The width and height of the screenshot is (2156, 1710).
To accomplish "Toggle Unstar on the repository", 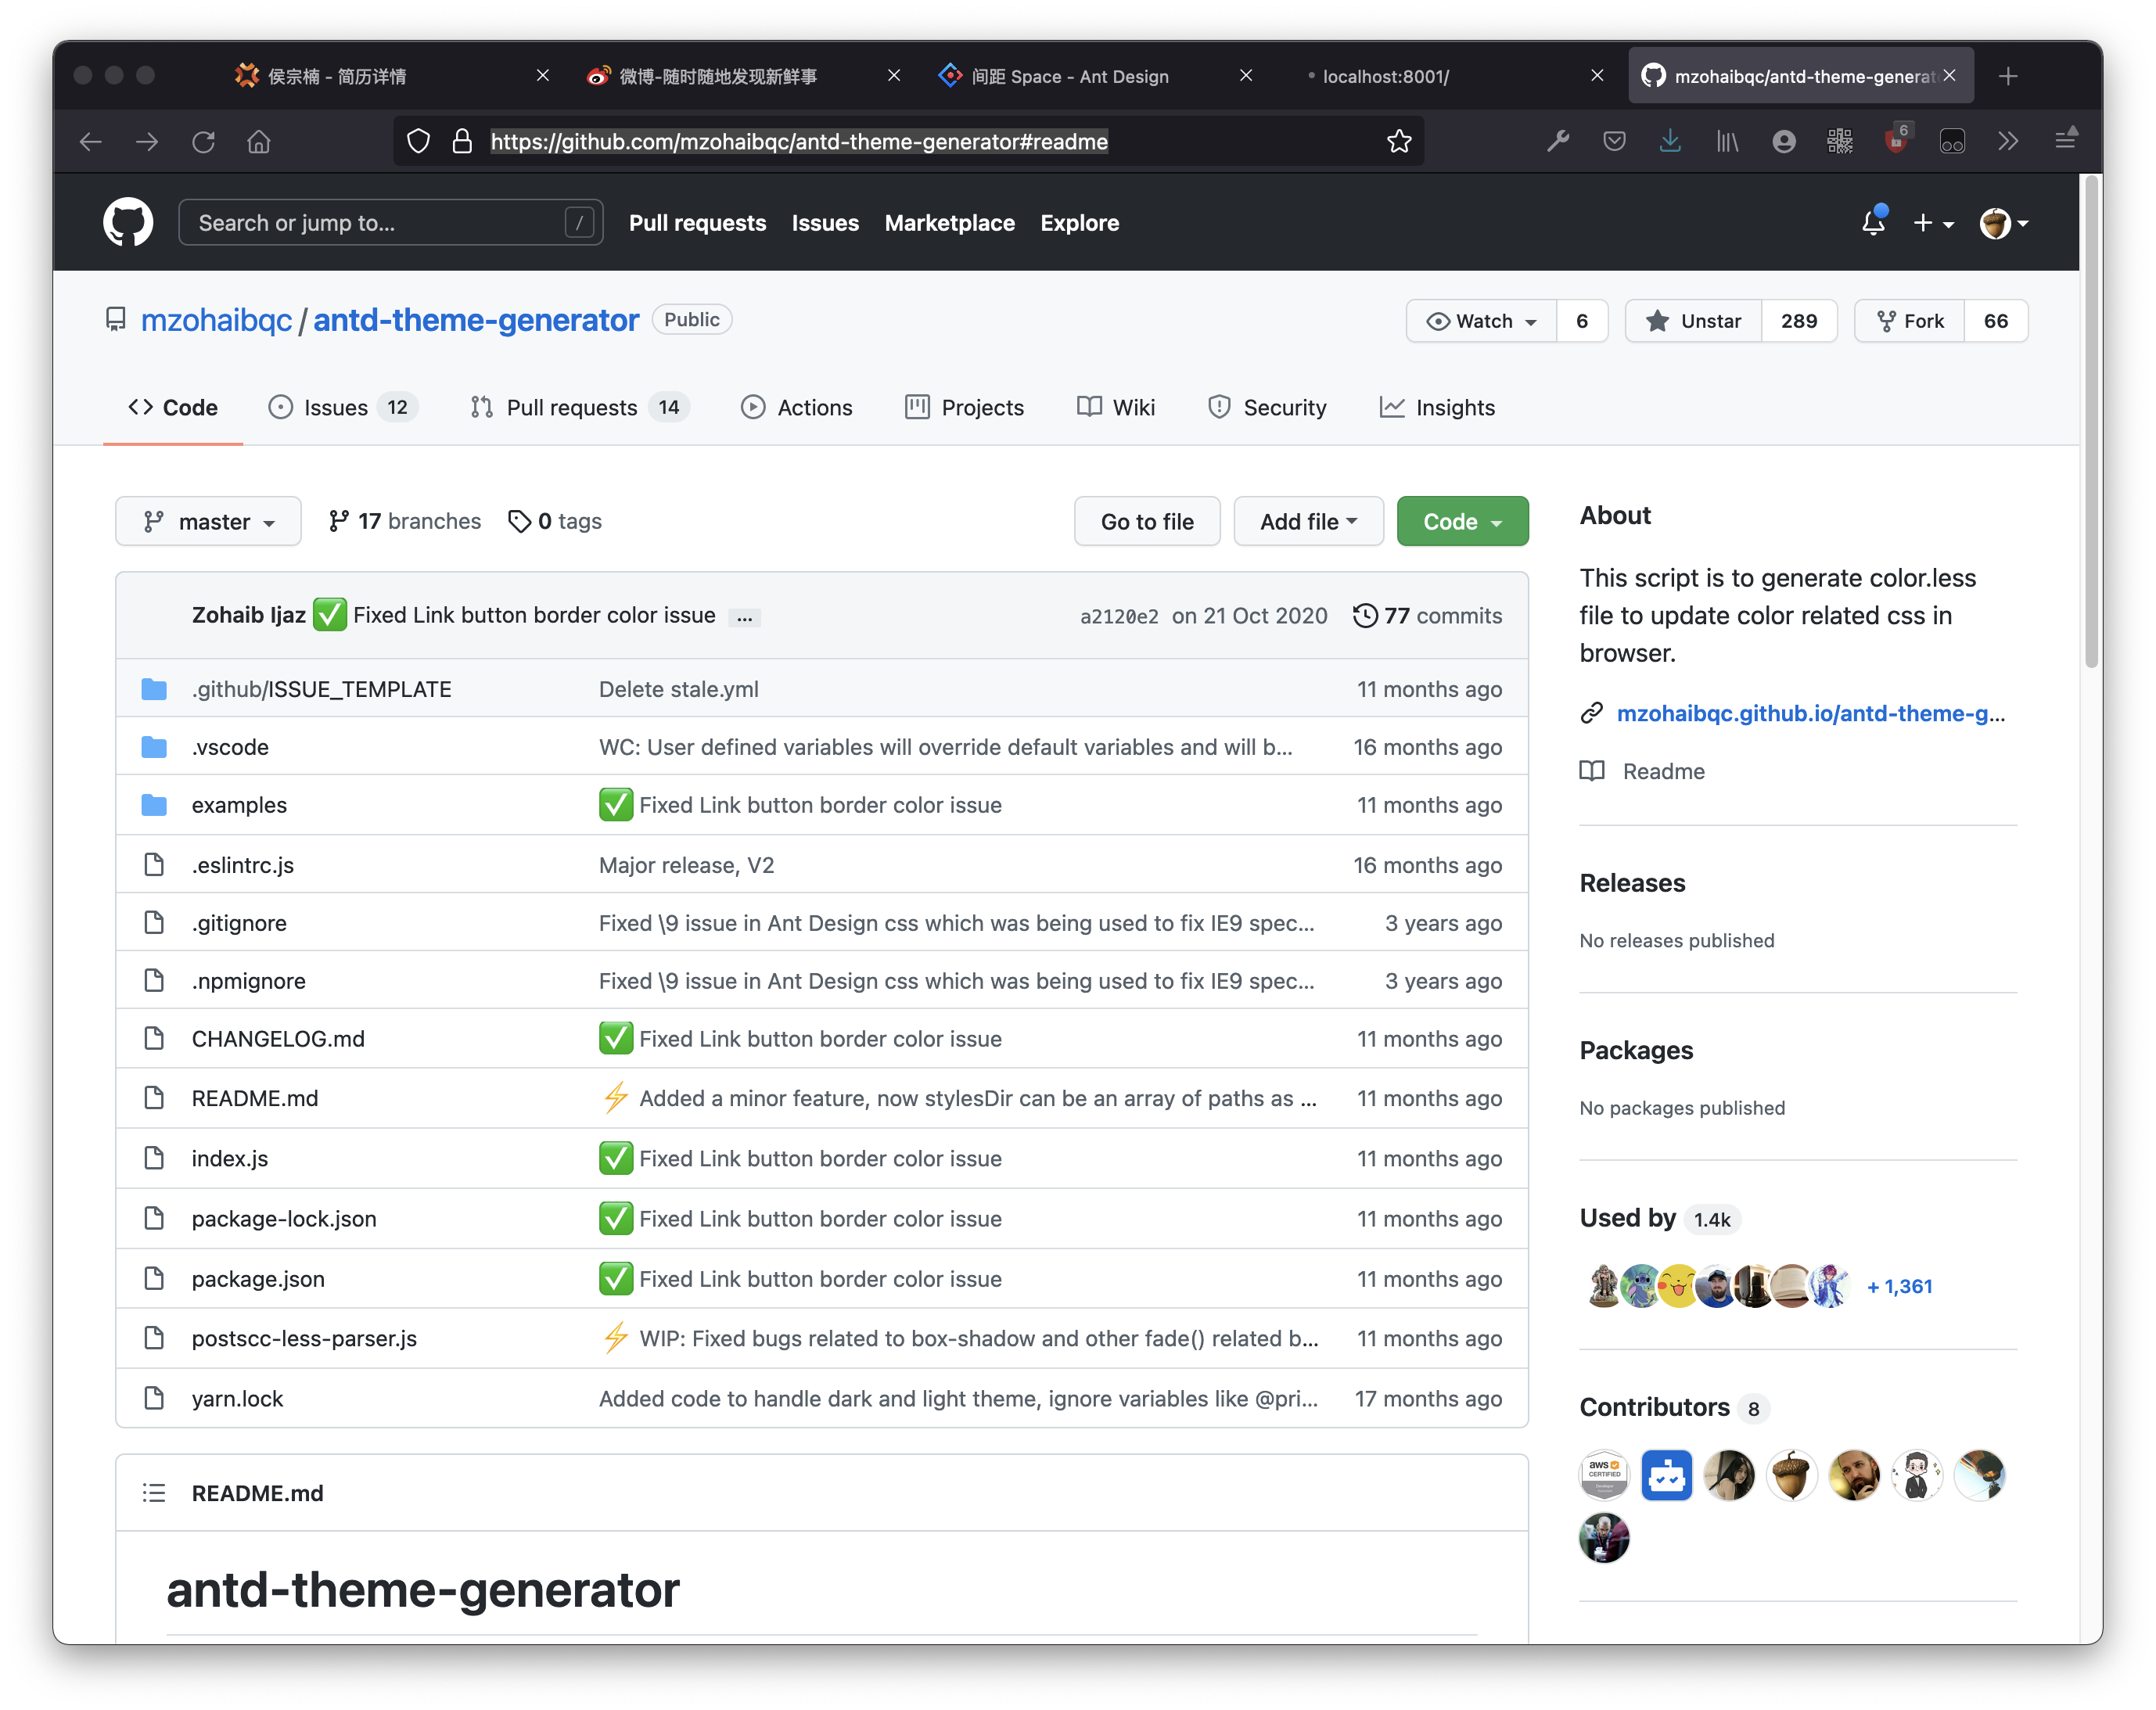I will pyautogui.click(x=1693, y=321).
